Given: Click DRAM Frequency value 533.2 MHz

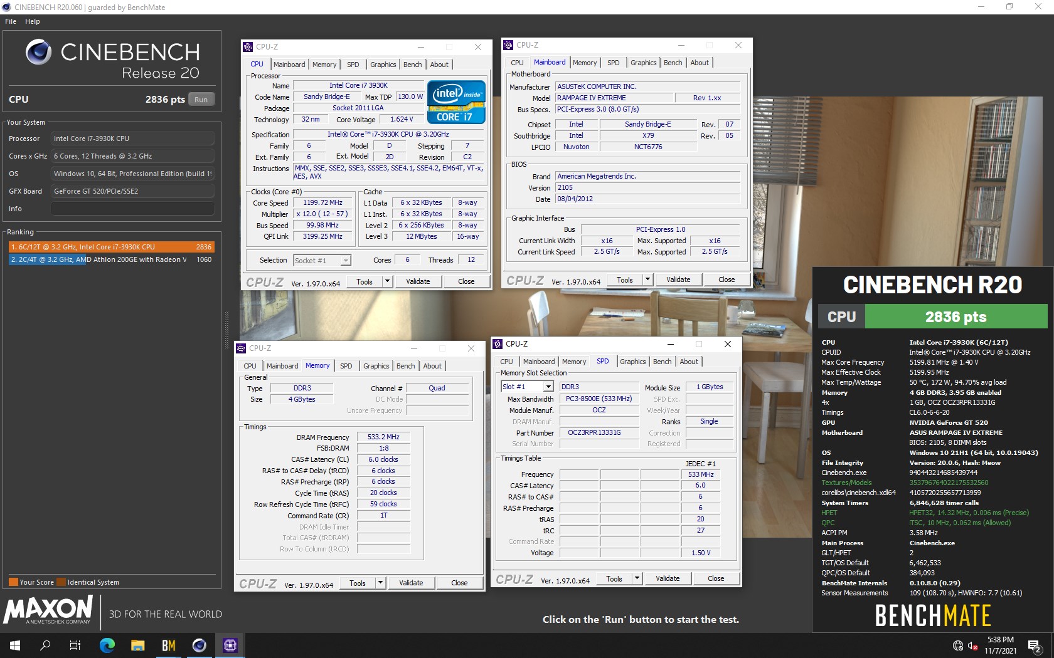Looking at the screenshot, I should click(383, 437).
